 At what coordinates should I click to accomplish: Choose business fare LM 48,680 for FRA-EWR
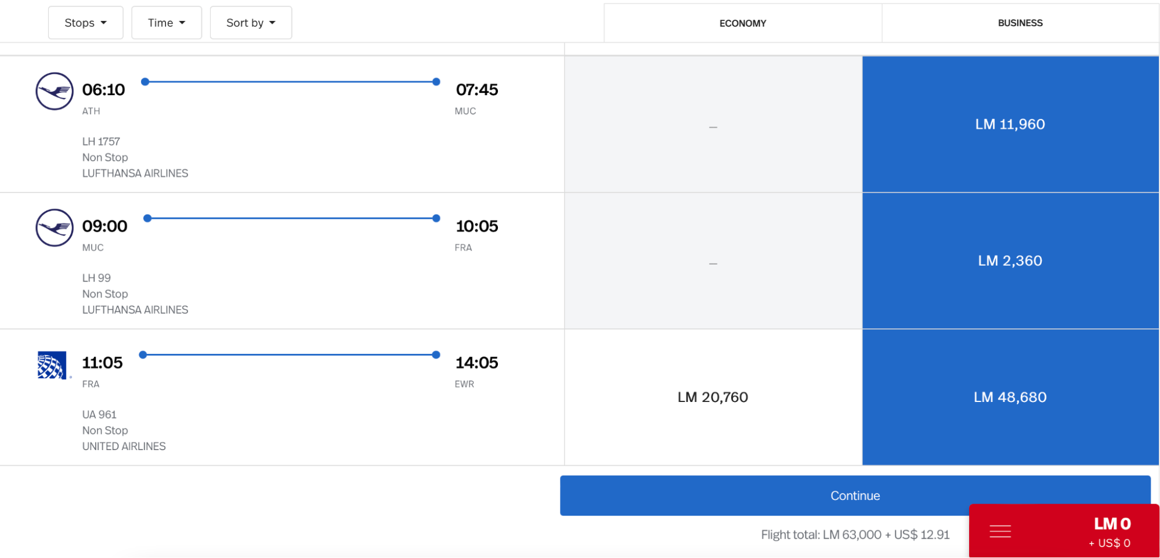[x=1010, y=397]
